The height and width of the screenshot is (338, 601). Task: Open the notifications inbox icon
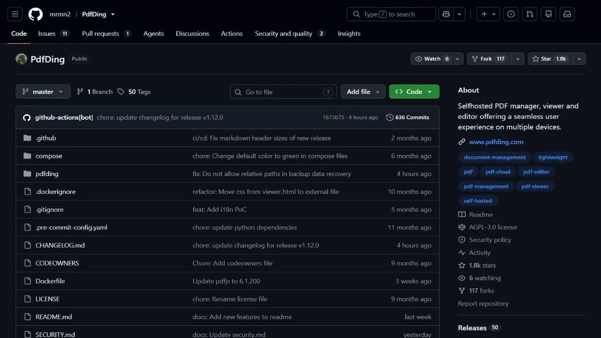pos(567,14)
